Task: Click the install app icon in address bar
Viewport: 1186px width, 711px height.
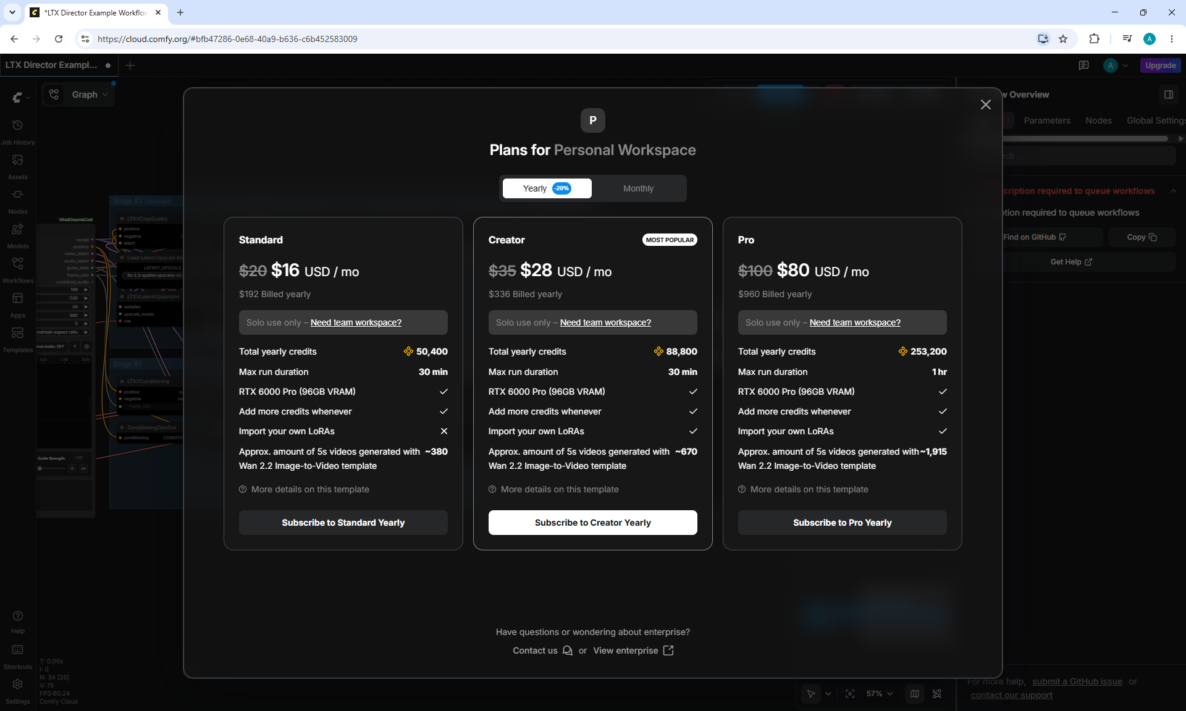Action: tap(1043, 39)
